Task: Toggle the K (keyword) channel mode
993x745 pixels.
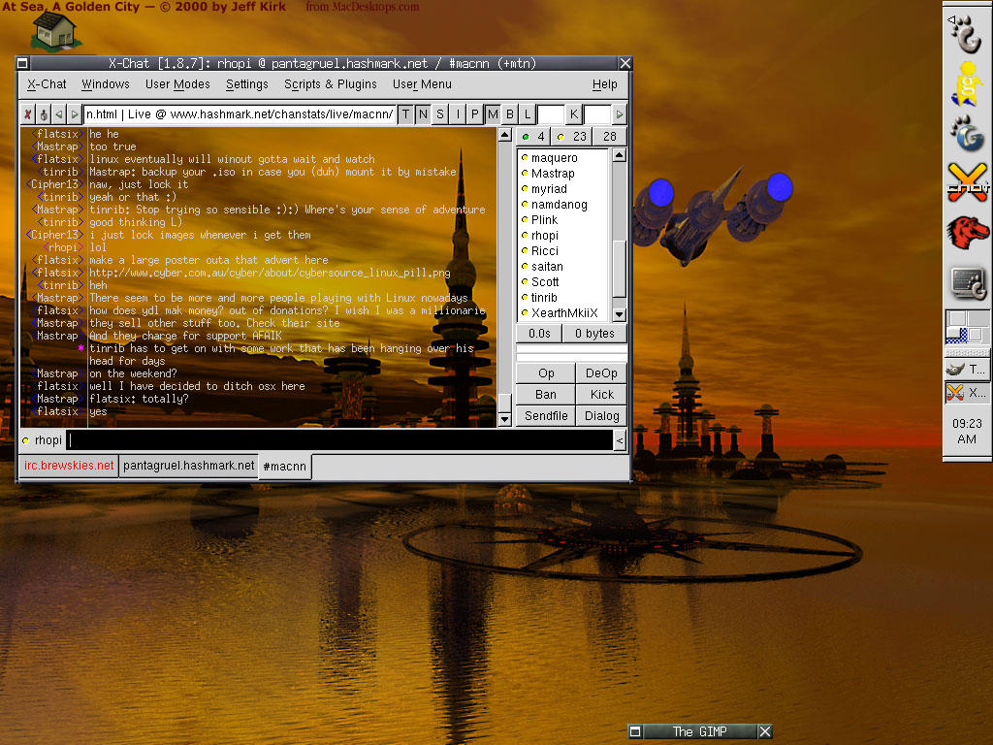Action: [574, 114]
